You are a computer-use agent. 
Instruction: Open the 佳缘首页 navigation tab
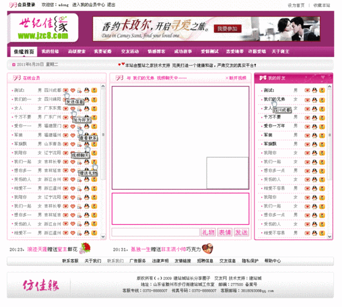pyautogui.click(x=24, y=52)
